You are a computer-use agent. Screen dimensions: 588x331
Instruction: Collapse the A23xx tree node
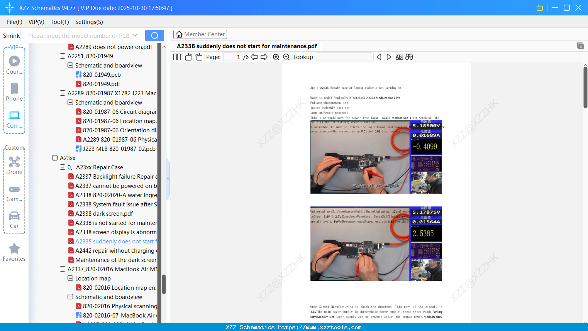pyautogui.click(x=55, y=158)
